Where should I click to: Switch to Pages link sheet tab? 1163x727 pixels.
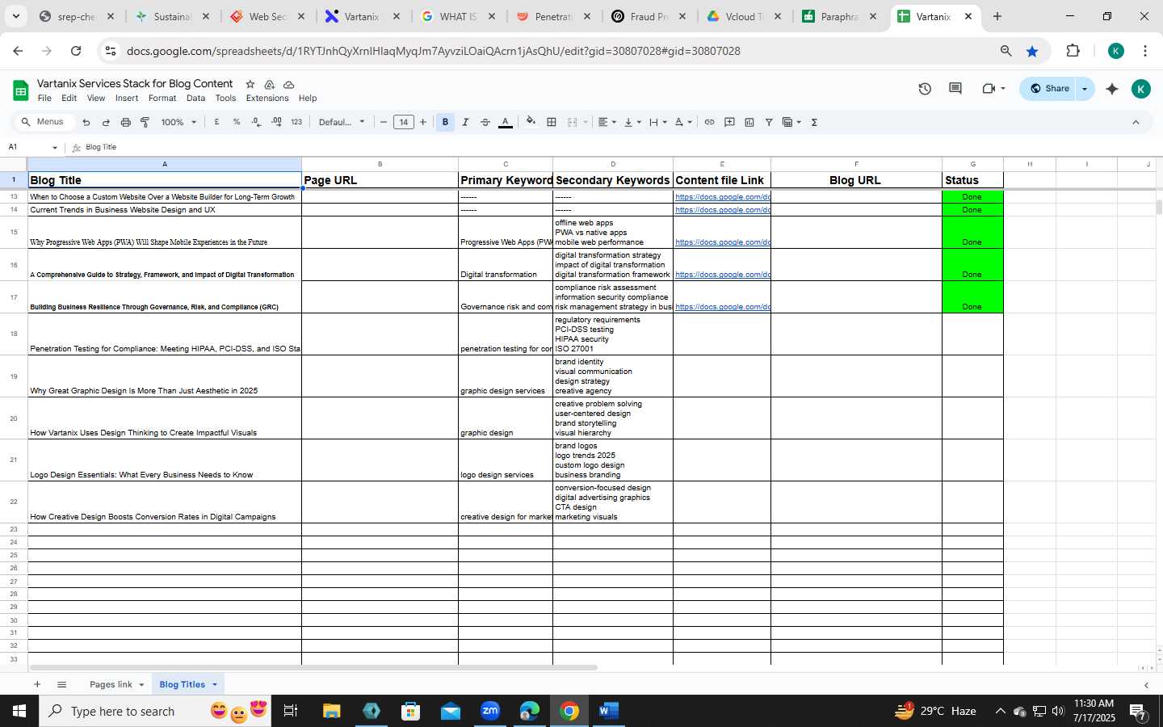click(111, 684)
